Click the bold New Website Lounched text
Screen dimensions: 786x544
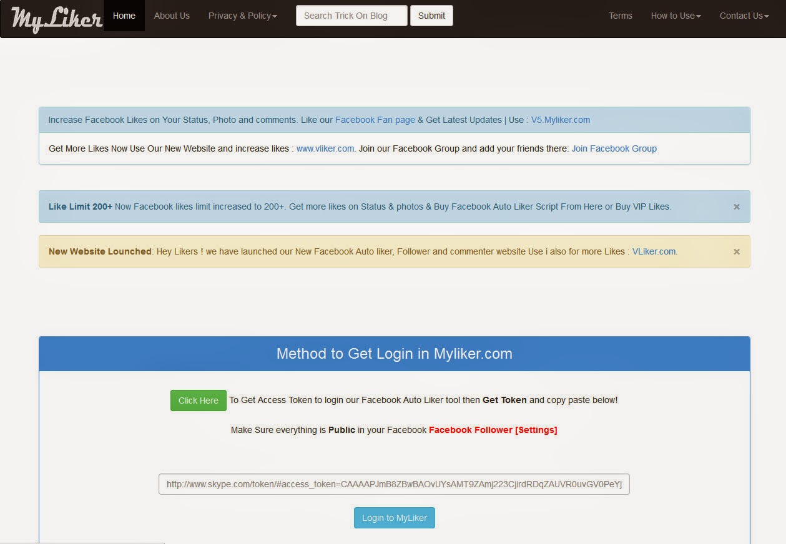100,251
